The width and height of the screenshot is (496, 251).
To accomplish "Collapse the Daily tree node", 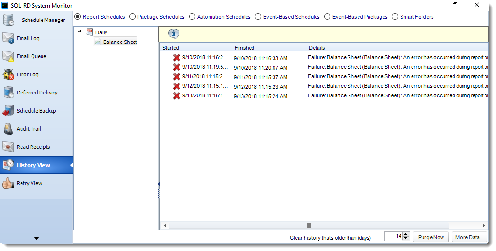I will [79, 31].
